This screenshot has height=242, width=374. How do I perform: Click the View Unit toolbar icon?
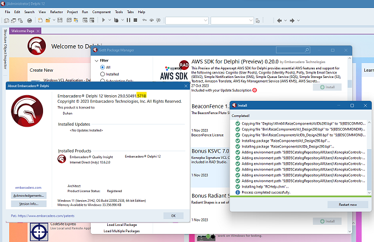[6, 21]
